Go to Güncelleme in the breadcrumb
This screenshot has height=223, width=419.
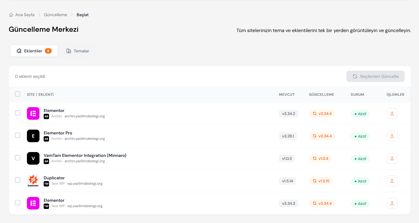tap(55, 15)
